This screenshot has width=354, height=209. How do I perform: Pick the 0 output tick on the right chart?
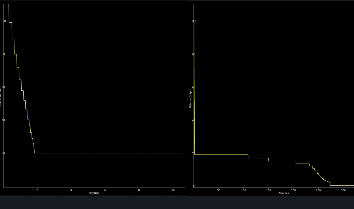coord(194,186)
